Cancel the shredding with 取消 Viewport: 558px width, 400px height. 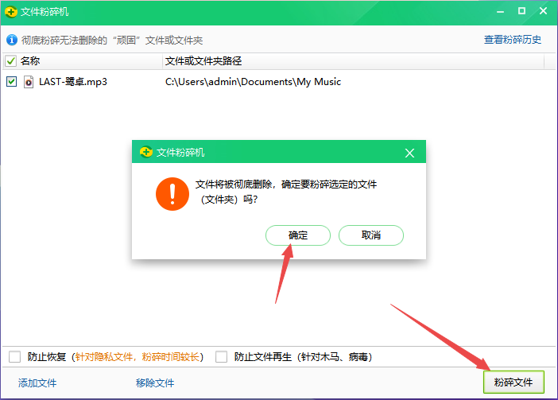coord(370,235)
